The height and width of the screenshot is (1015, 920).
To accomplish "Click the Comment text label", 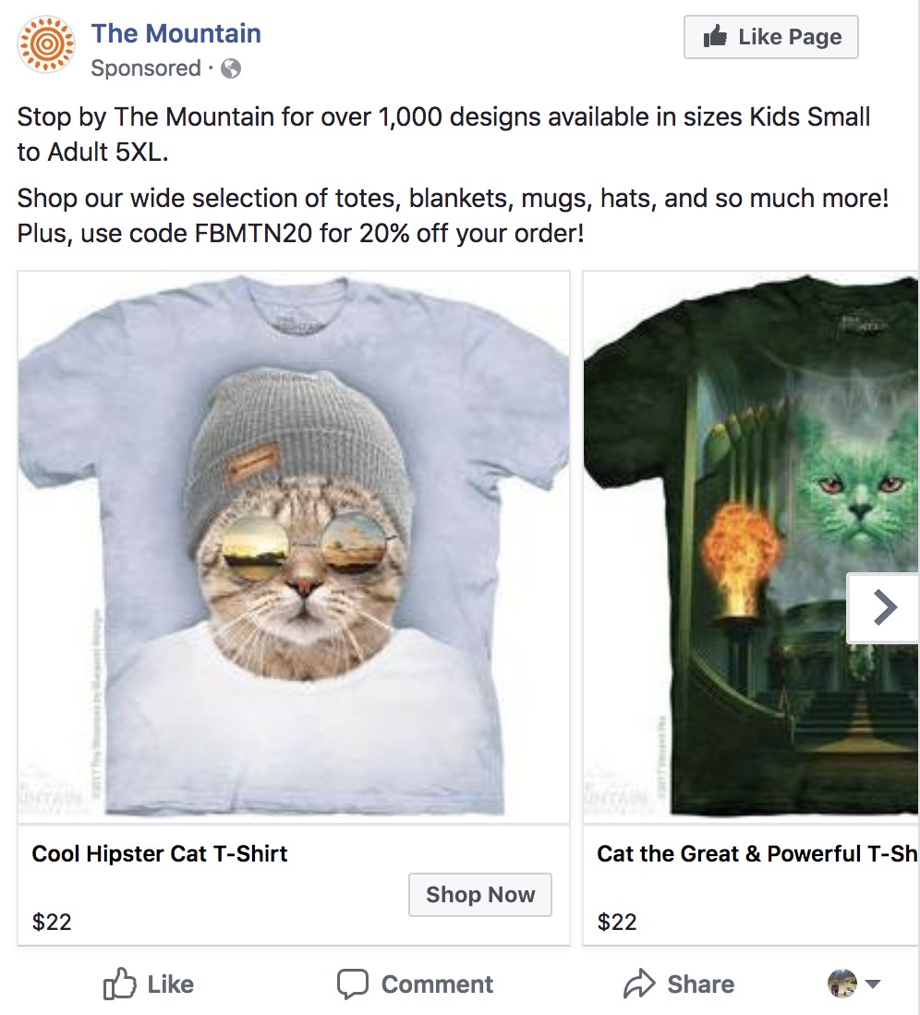I will tap(437, 984).
